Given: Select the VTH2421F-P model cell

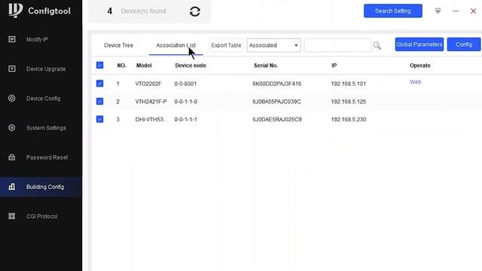Looking at the screenshot, I should tap(151, 102).
